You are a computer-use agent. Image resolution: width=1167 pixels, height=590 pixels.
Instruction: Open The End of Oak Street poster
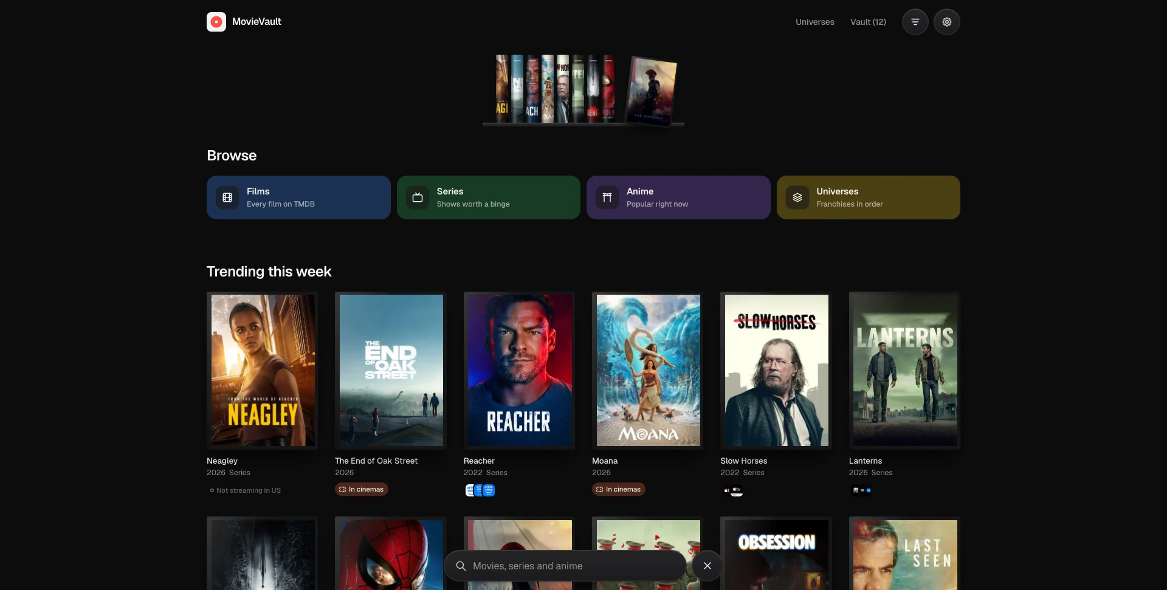[x=391, y=371]
